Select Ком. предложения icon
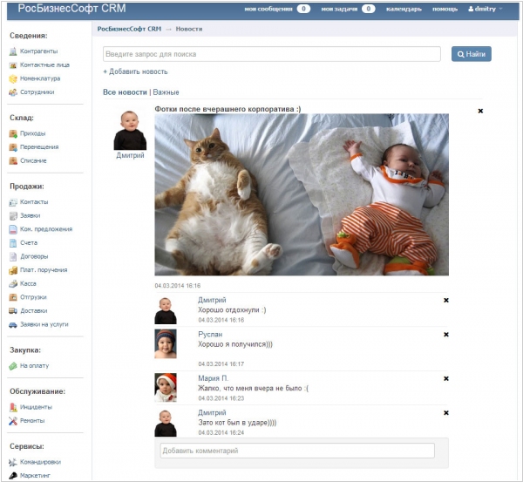 click(x=13, y=229)
